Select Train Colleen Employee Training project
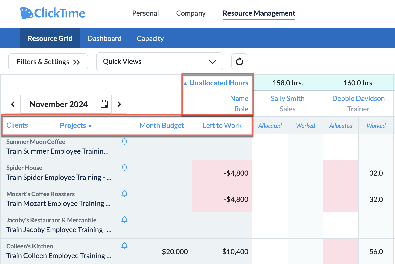 (59, 256)
